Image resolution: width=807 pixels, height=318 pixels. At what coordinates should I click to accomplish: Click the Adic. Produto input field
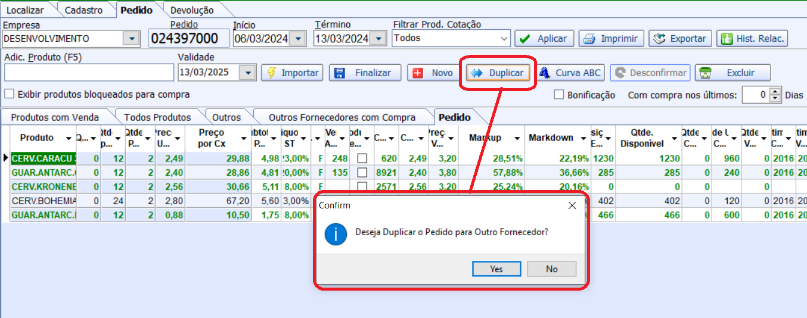[89, 73]
